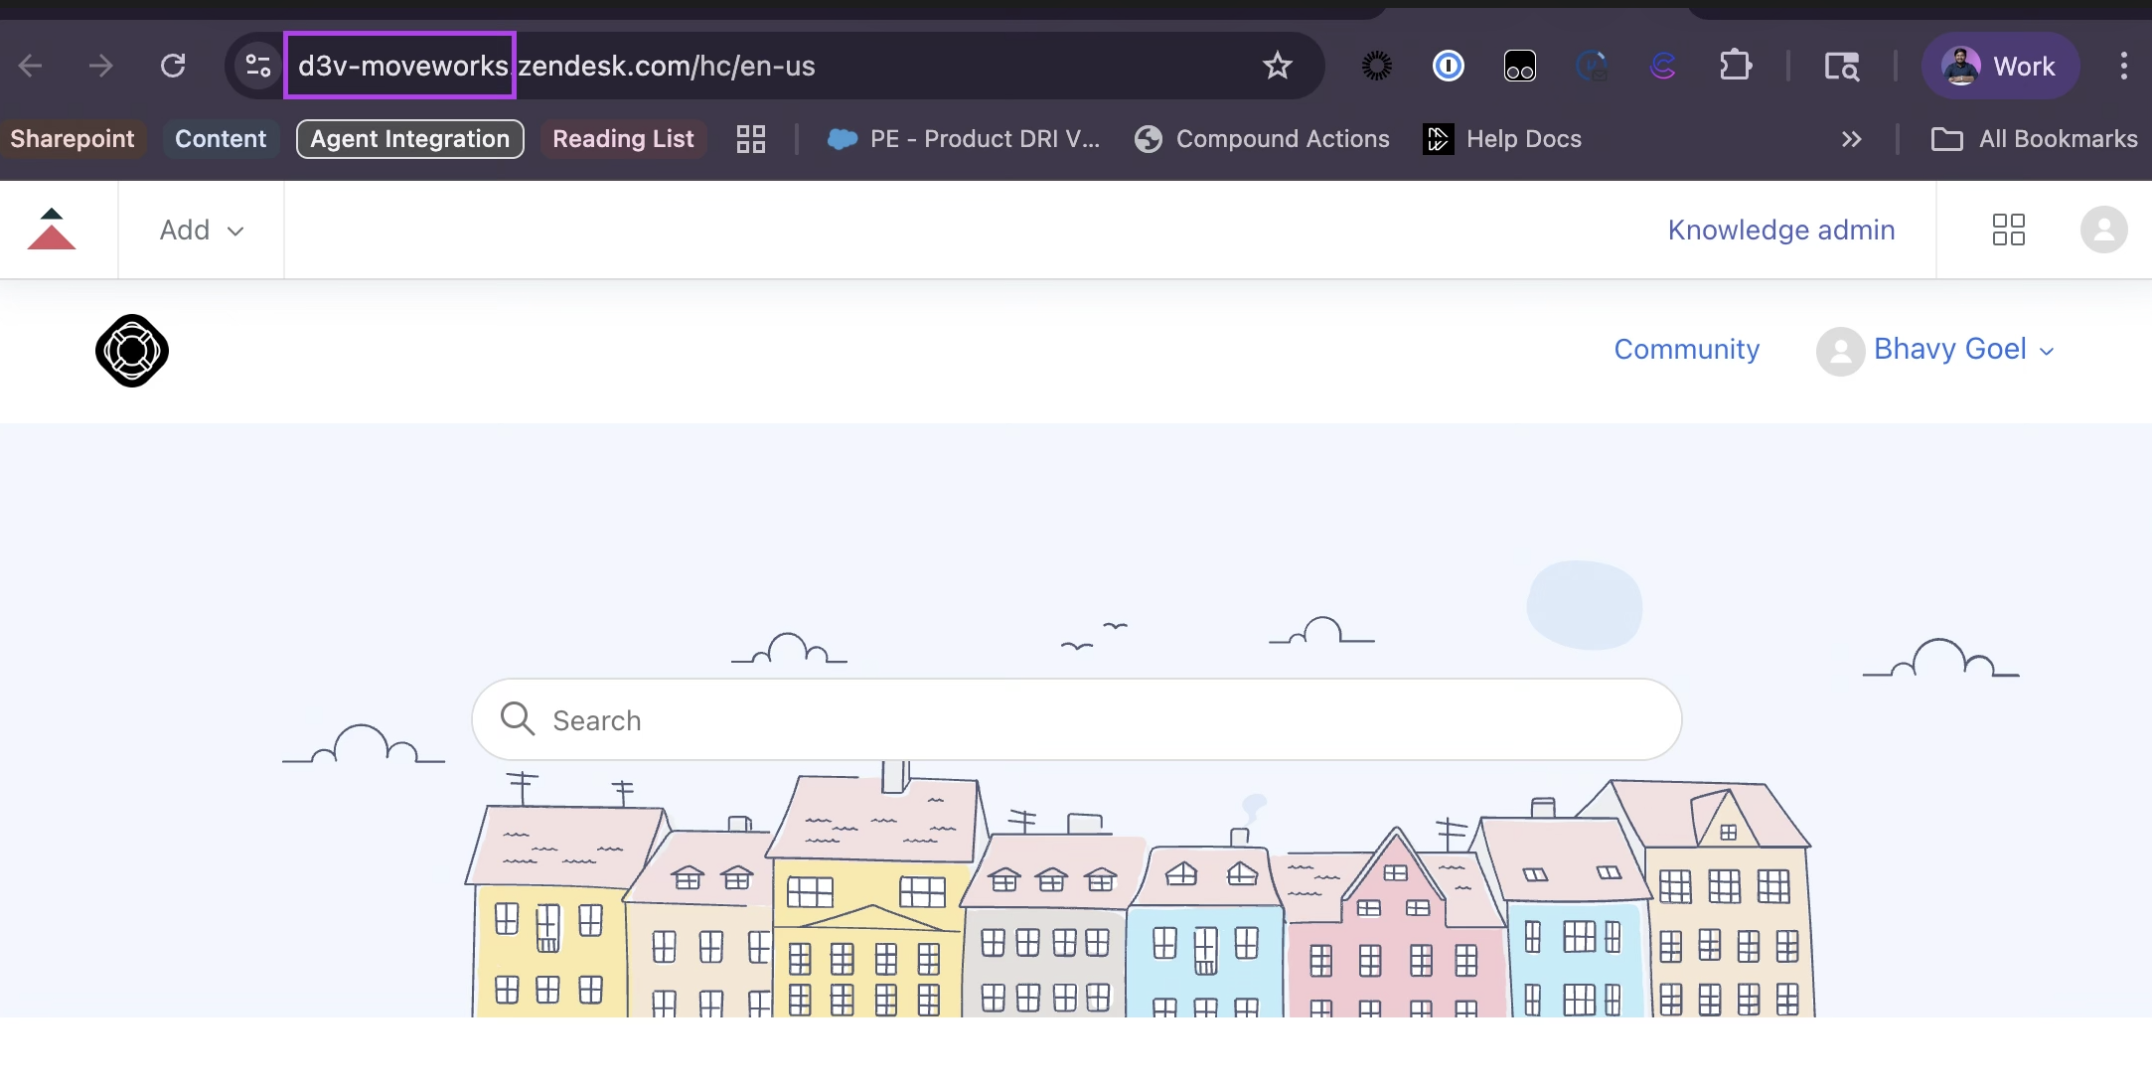Expand the Add dropdown menu
2152x1085 pixels.
click(202, 230)
